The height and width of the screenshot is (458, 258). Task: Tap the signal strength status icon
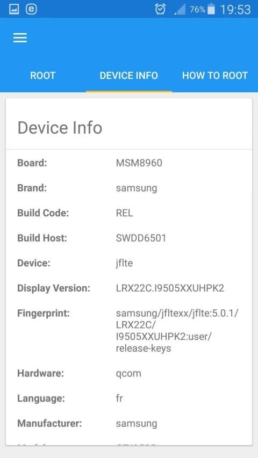(180, 10)
